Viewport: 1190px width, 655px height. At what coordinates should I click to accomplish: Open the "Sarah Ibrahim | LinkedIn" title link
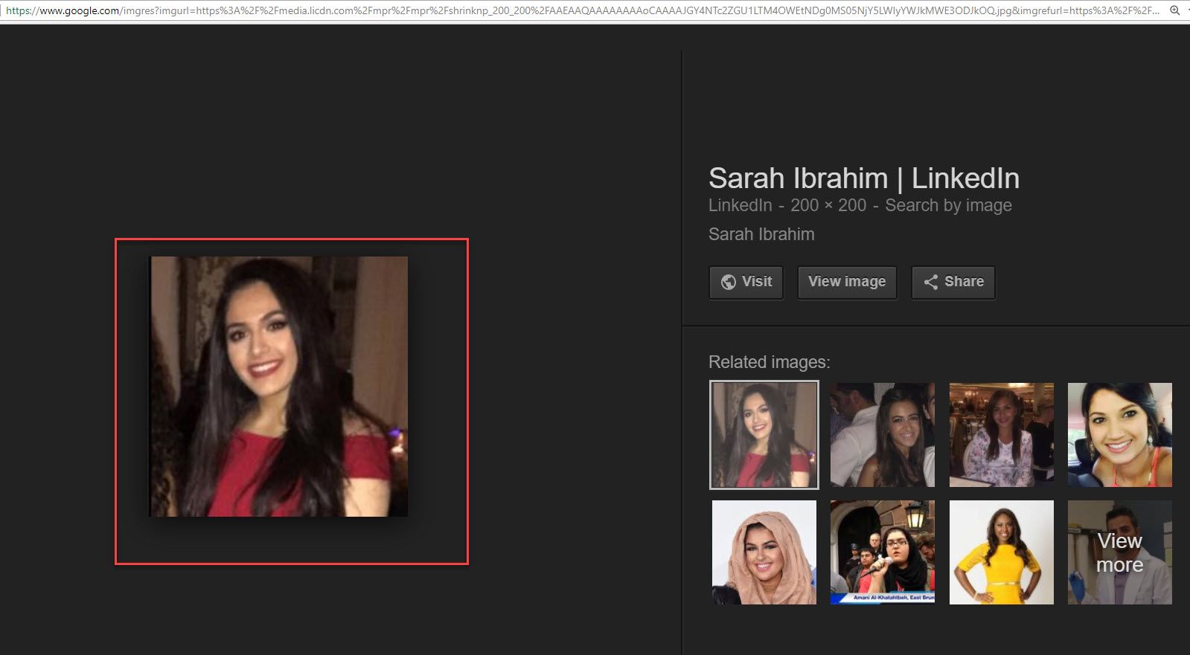863,178
